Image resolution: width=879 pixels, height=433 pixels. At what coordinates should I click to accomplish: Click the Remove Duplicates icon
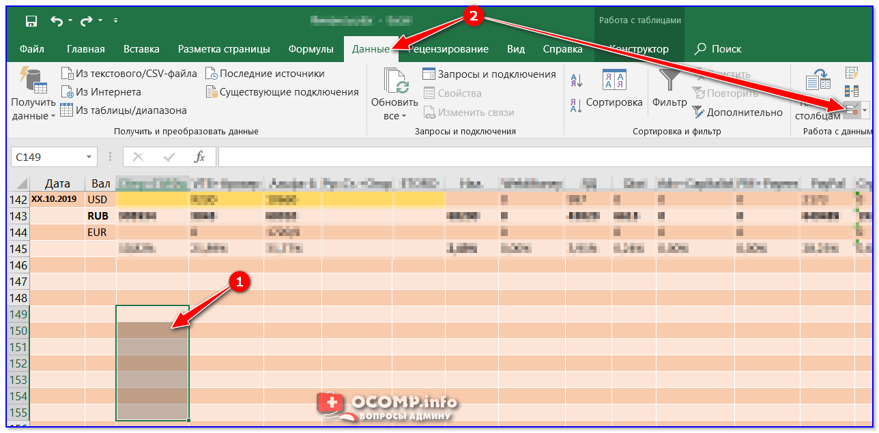(852, 91)
